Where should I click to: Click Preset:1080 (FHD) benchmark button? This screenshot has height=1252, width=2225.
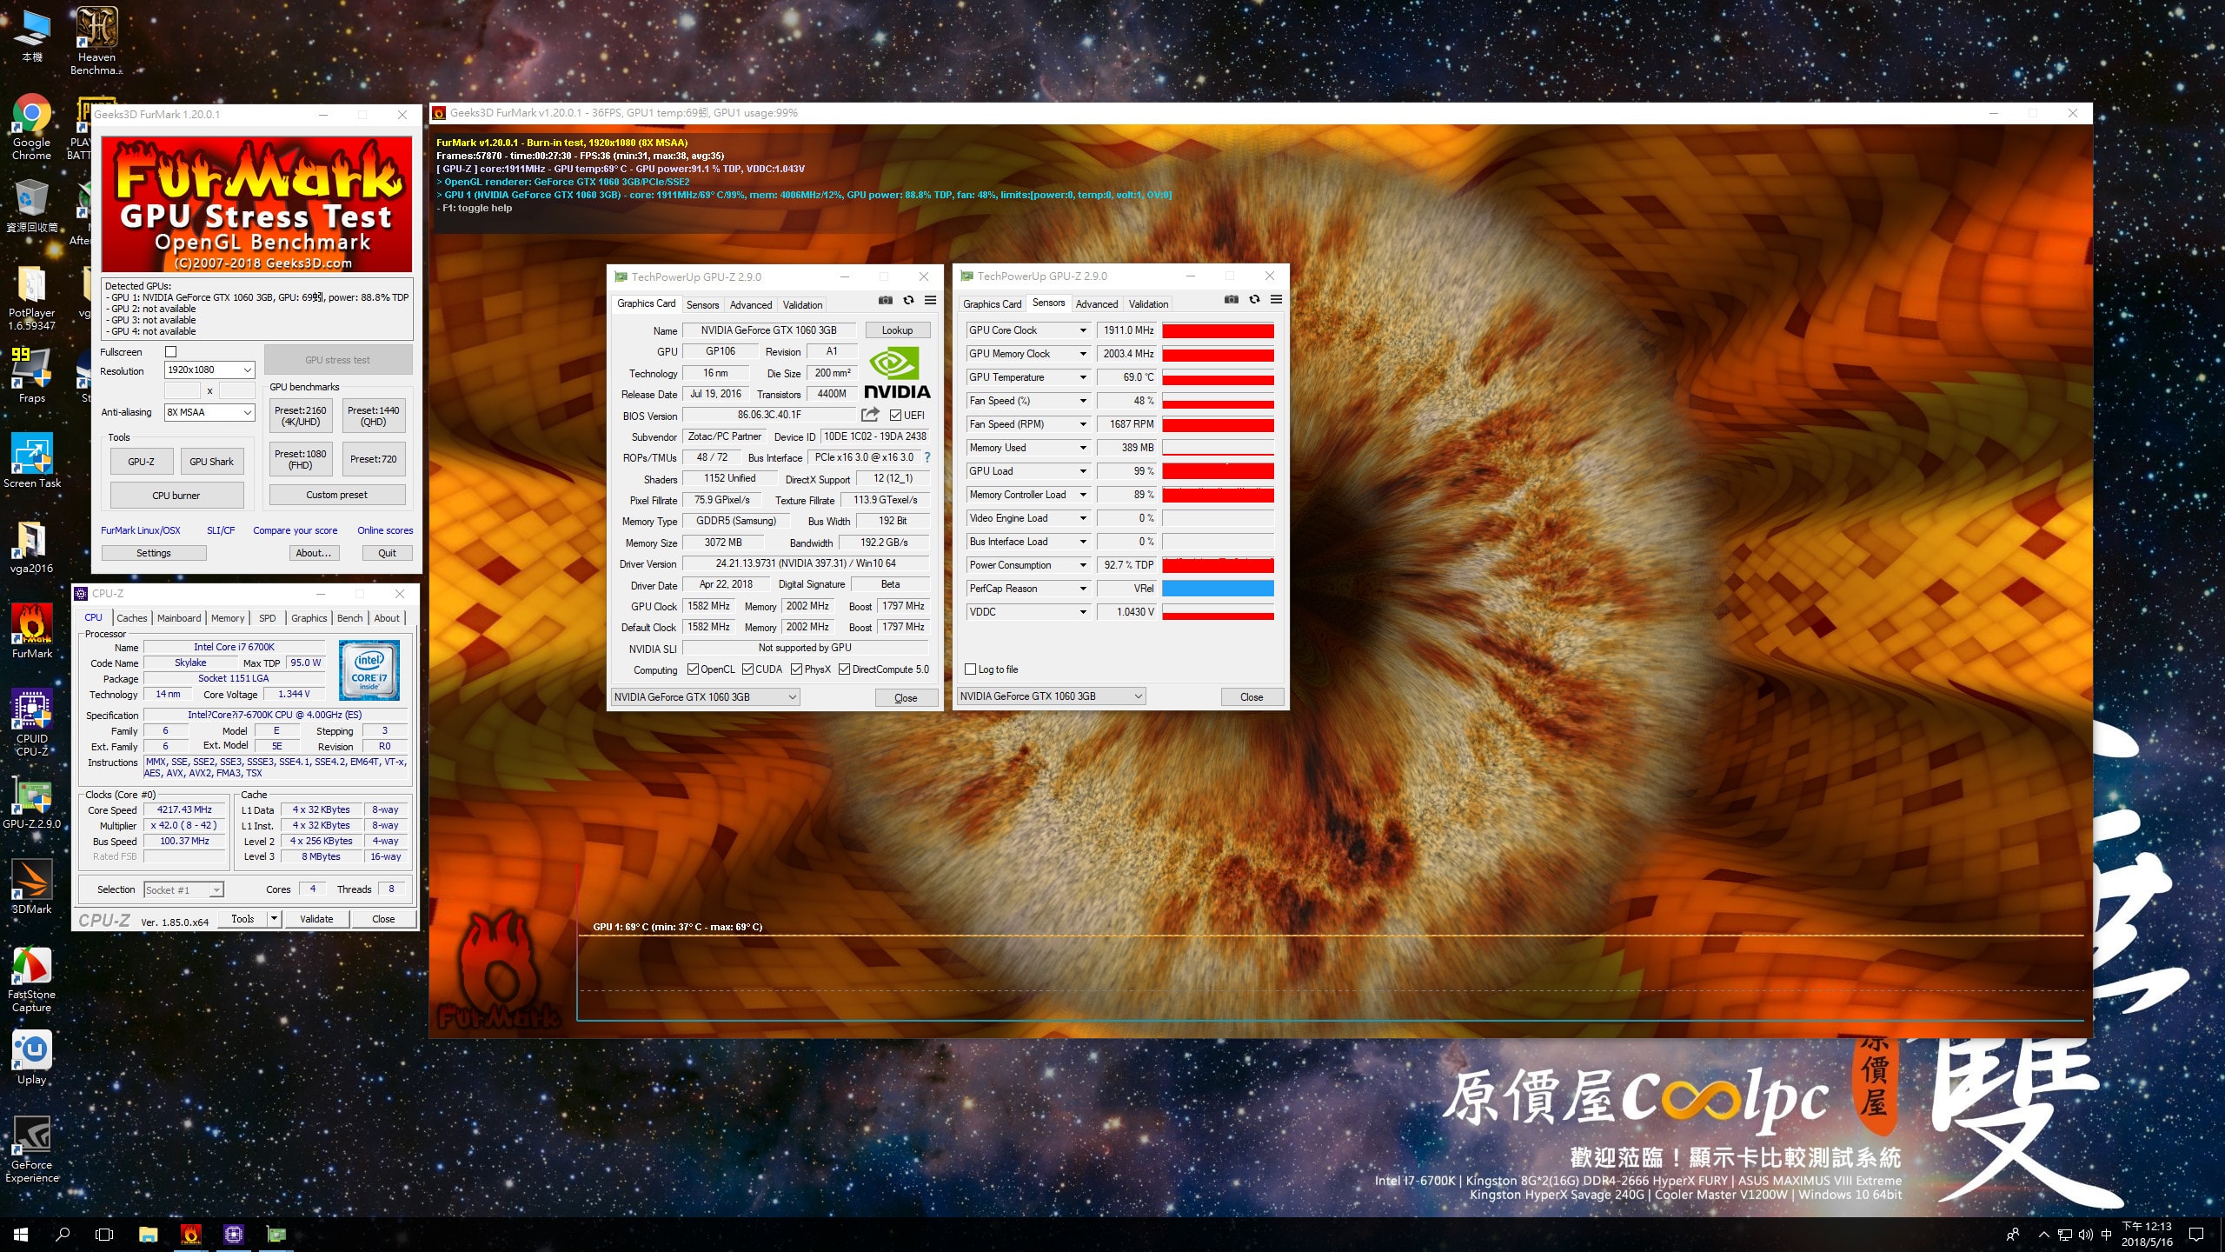click(x=301, y=459)
